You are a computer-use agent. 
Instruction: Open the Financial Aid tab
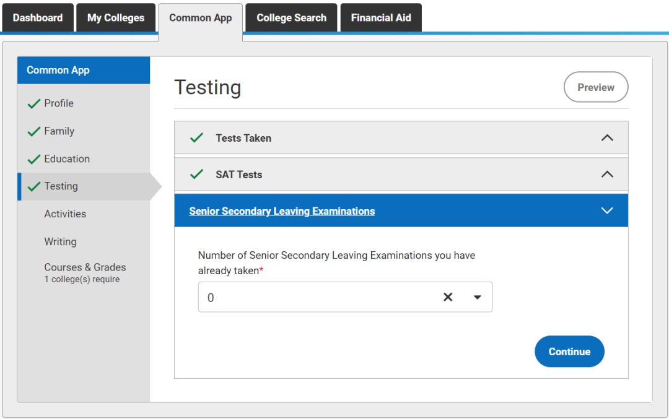(381, 17)
